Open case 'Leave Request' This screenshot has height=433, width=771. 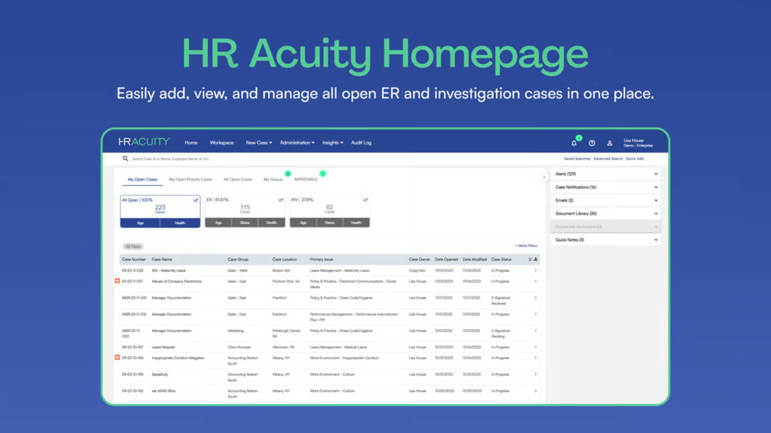[163, 347]
